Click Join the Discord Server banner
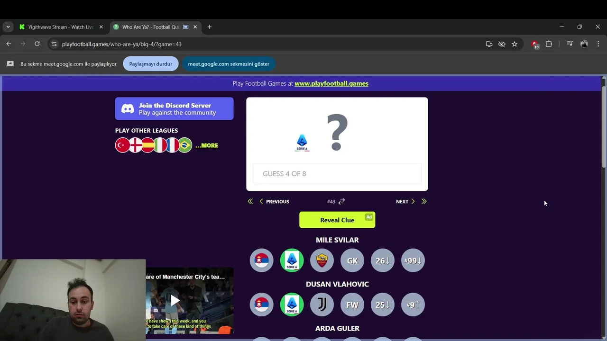This screenshot has height=341, width=607. click(x=174, y=109)
